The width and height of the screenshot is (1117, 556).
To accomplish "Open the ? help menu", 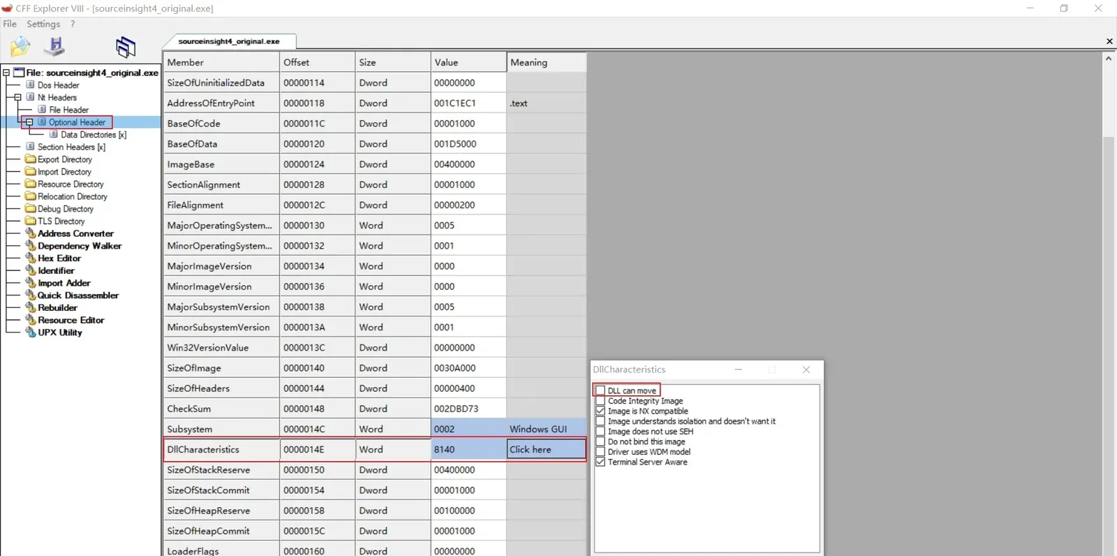I will 73,24.
